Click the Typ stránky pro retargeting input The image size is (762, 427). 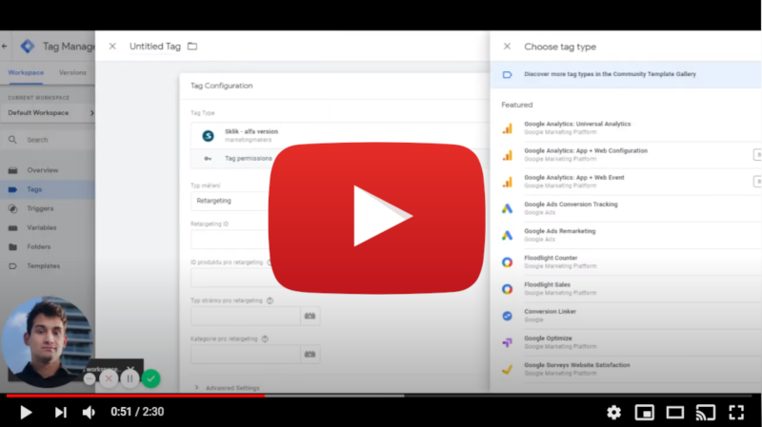pos(246,316)
